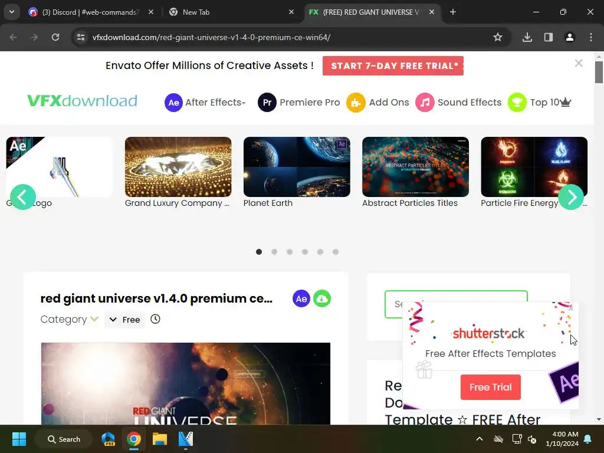Click the sidebar search field

click(x=456, y=304)
